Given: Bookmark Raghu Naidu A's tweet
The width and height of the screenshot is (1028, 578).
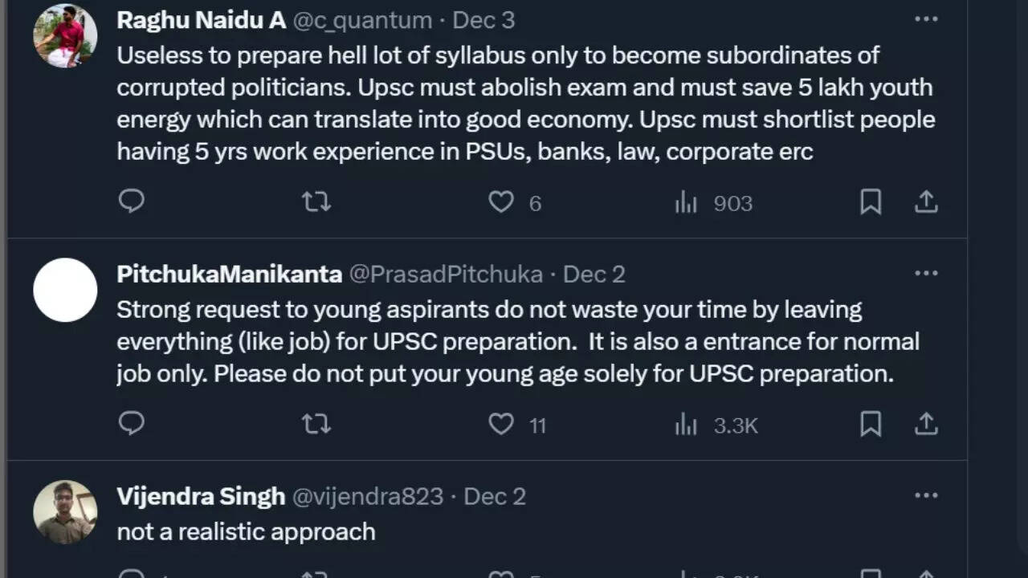Looking at the screenshot, I should 871,201.
